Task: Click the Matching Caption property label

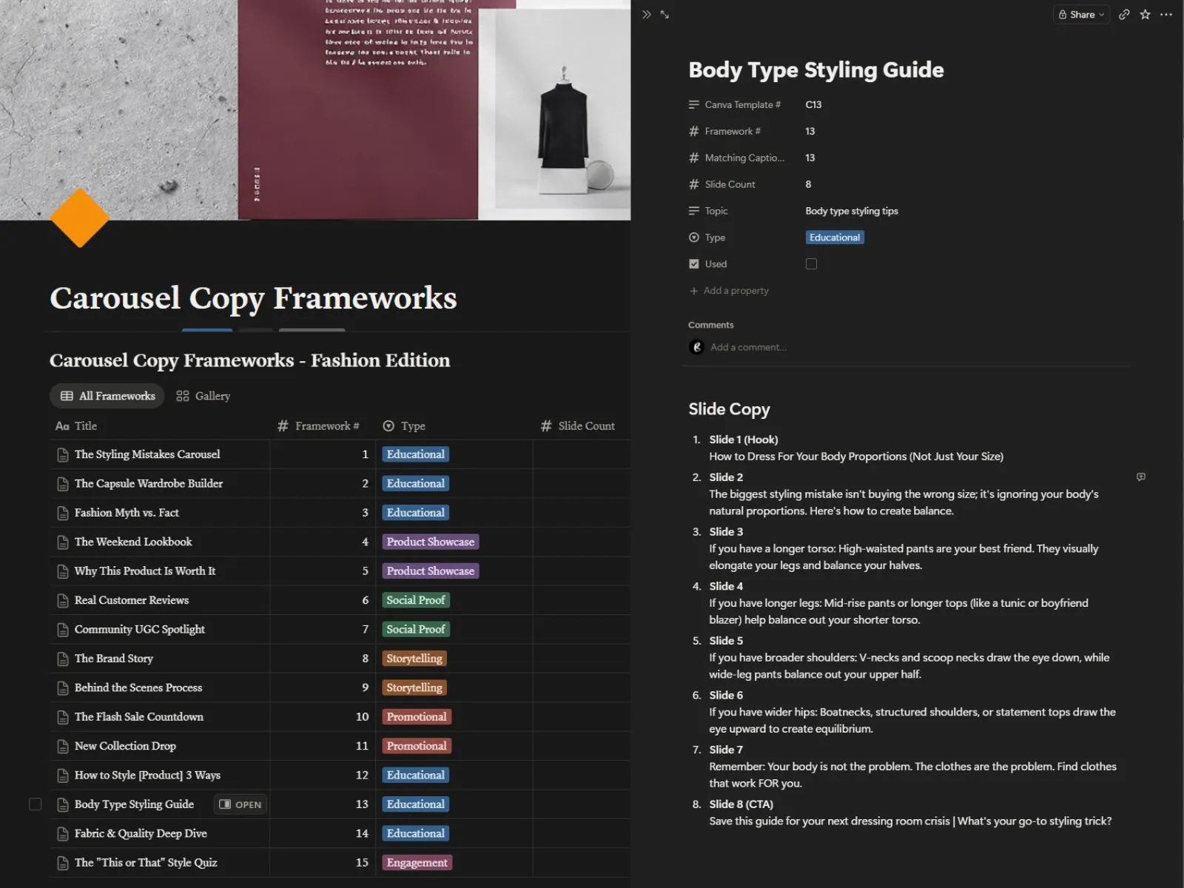Action: point(744,158)
